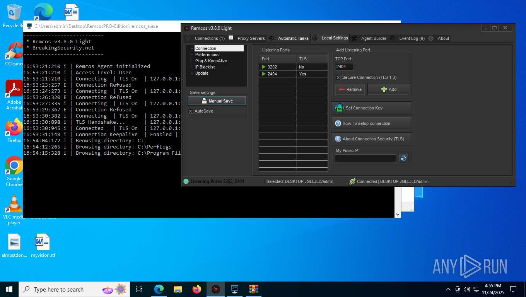Select Update in the settings tree
The image size is (526, 297).
[x=202, y=73]
